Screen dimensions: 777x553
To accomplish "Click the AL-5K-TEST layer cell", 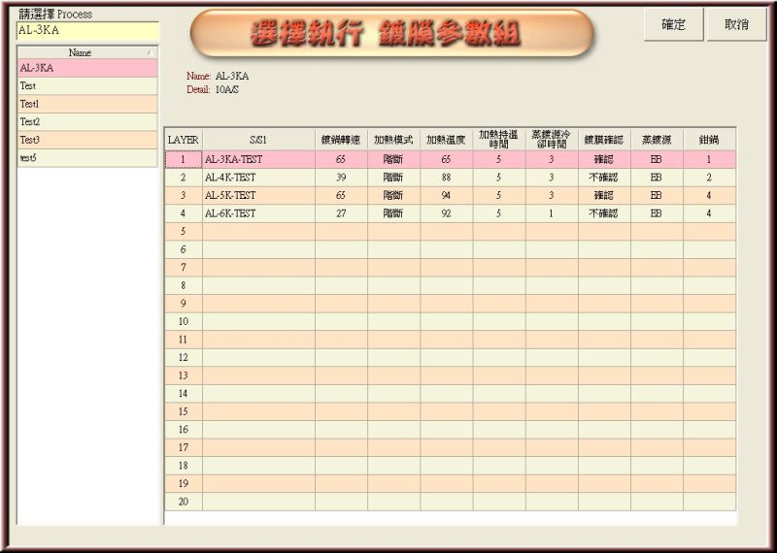I will [x=257, y=195].
